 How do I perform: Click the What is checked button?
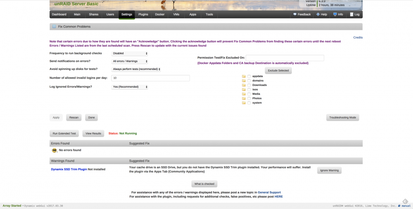click(x=204, y=184)
